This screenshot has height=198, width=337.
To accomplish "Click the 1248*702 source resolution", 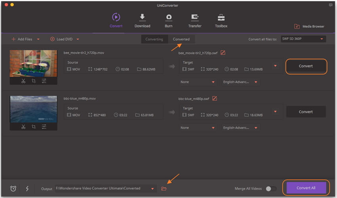I will pos(100,69).
